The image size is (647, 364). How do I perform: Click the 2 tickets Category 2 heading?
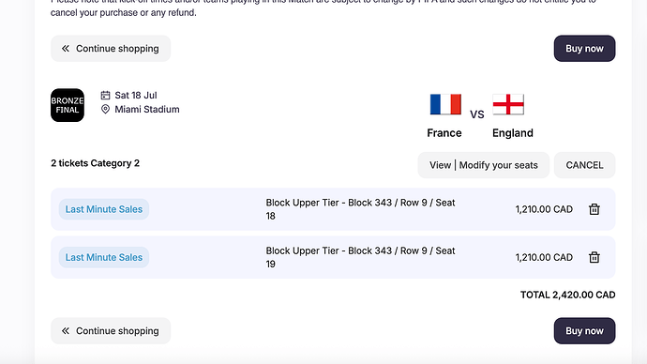(x=96, y=163)
